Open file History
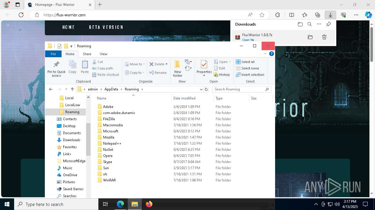The height and width of the screenshot is (210, 375). pyautogui.click(x=222, y=75)
